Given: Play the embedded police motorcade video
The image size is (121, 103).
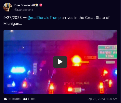Looking at the screenshot, I should click(x=60, y=62).
